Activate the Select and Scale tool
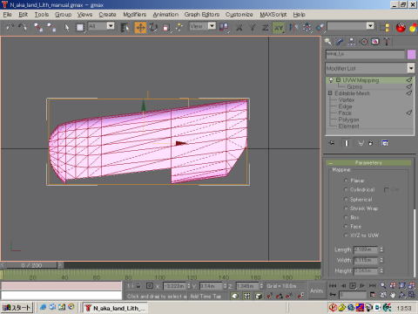The image size is (418, 314). point(166,27)
